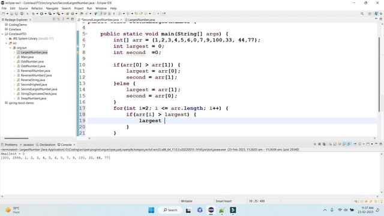Open the Project menu

(x=79, y=8)
